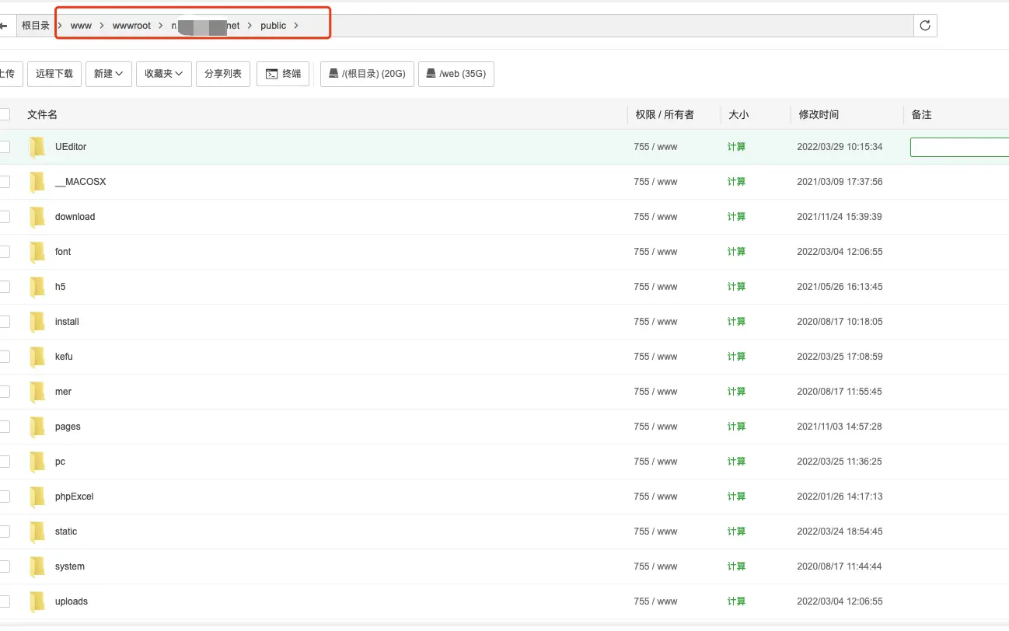Select the download row checkbox
Viewport: 1009px width, 631px height.
pos(5,217)
